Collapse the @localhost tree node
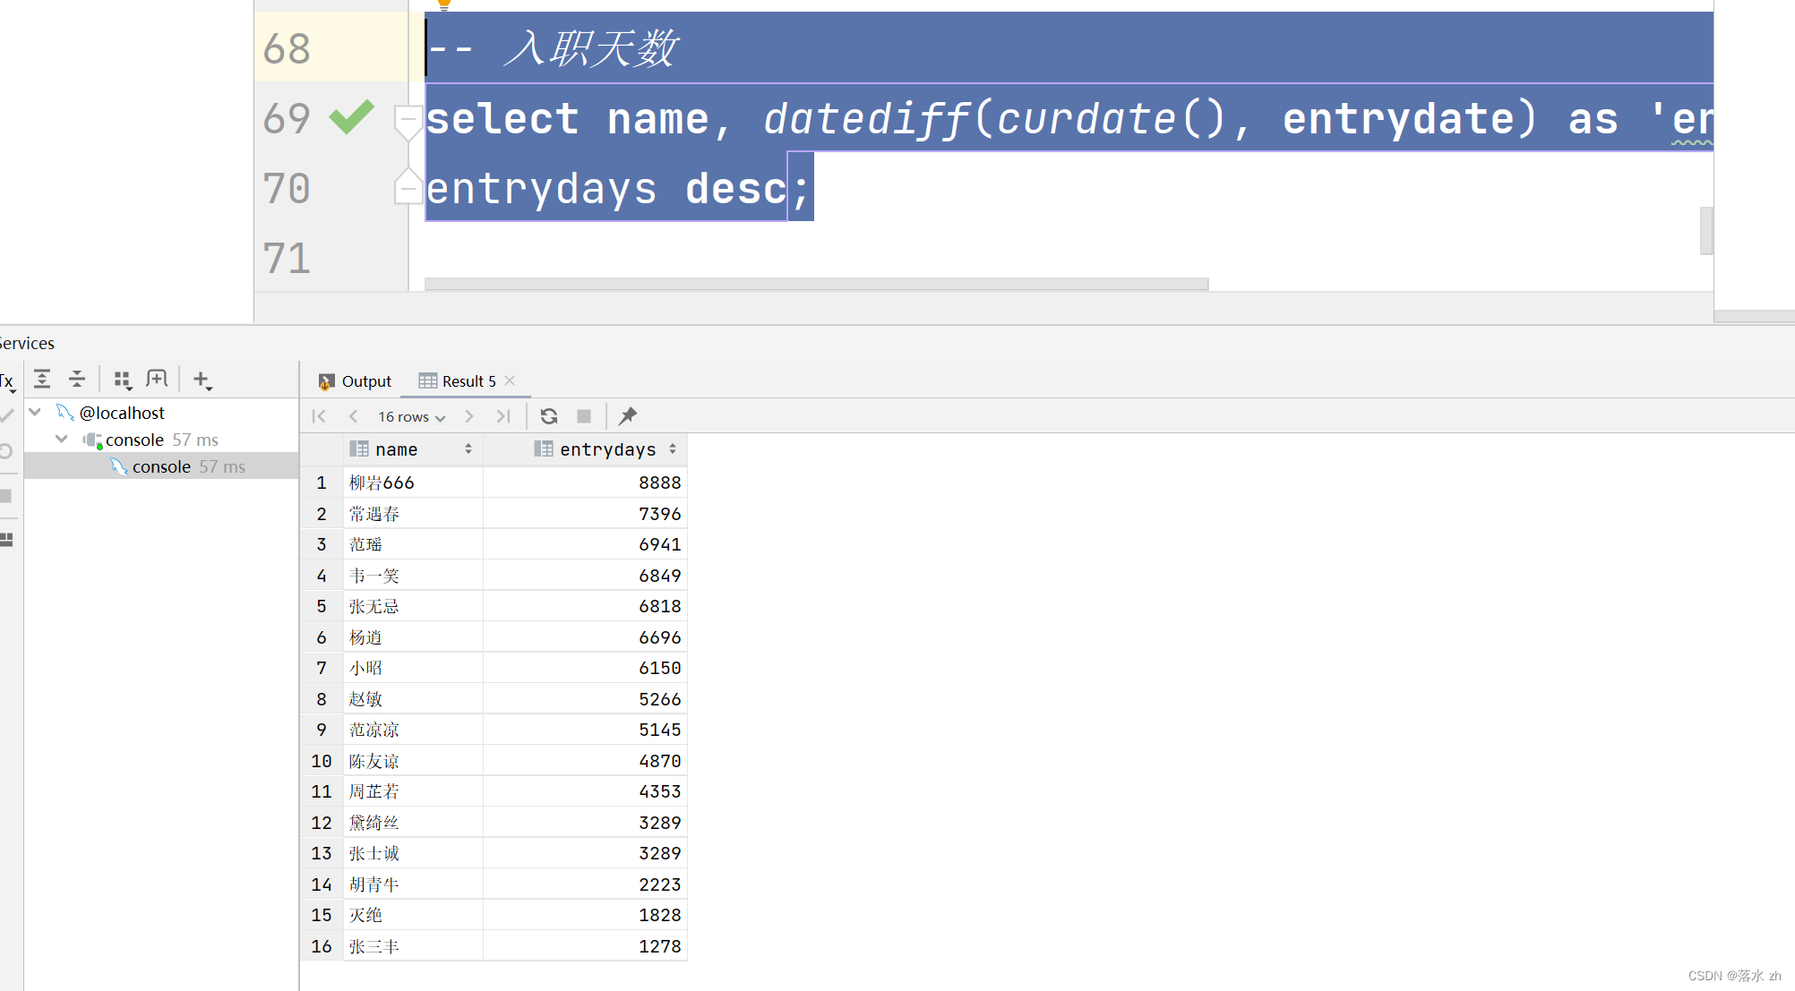The image size is (1795, 991). tap(35, 413)
